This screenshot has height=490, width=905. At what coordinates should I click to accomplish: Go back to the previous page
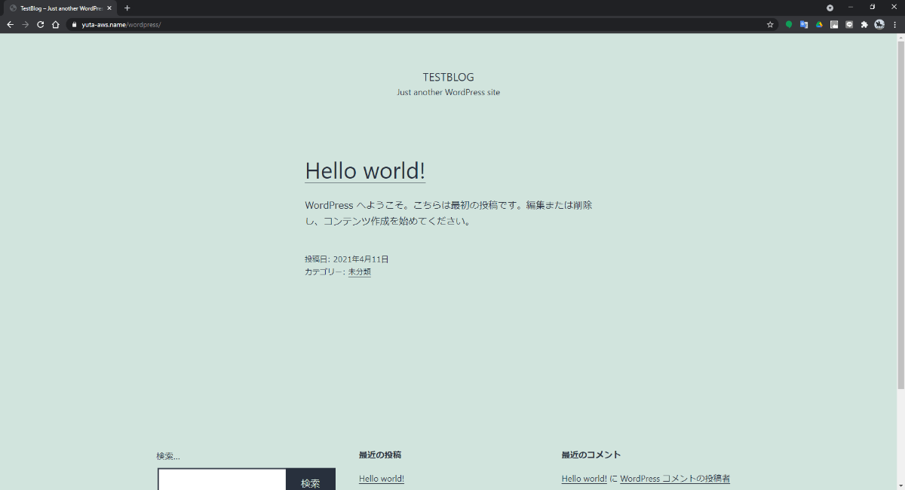click(x=10, y=24)
